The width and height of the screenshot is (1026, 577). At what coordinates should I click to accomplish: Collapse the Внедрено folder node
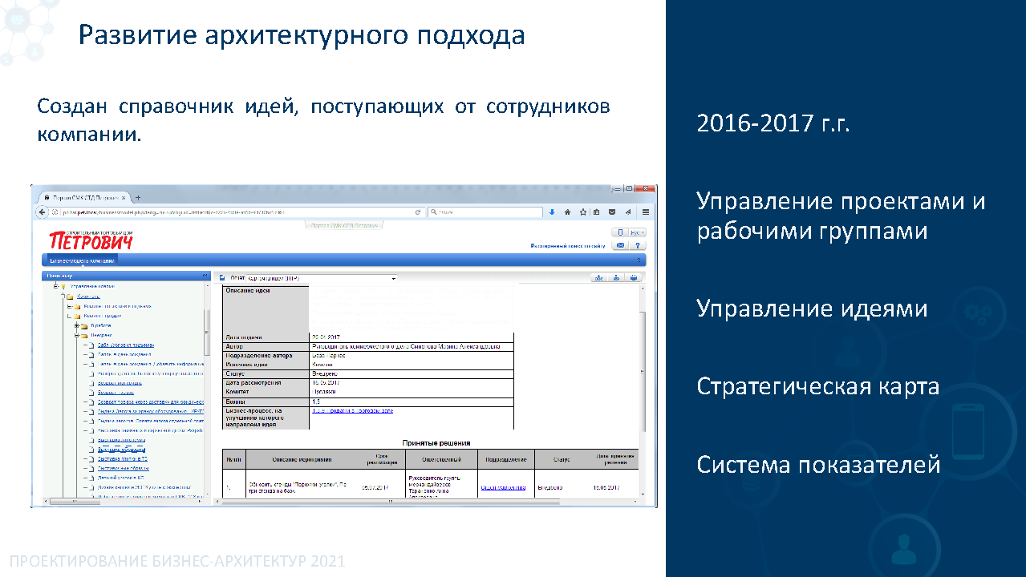[76, 336]
